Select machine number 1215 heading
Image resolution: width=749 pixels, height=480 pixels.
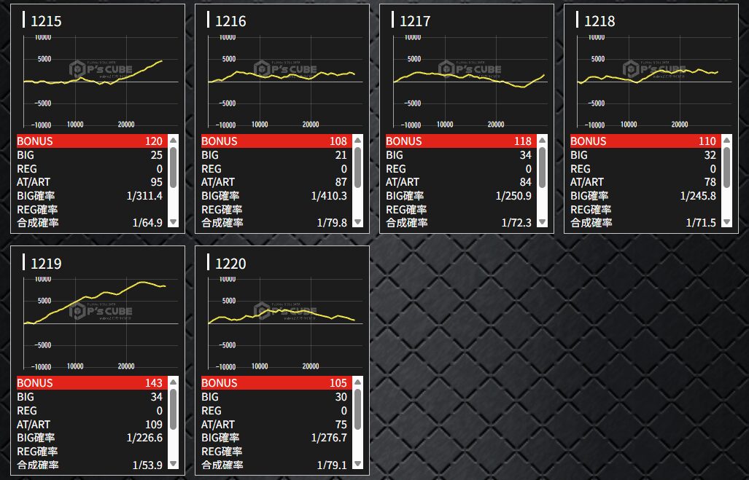46,21
